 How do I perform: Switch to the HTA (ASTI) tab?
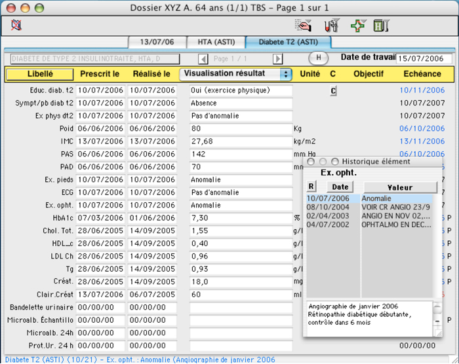pyautogui.click(x=216, y=42)
